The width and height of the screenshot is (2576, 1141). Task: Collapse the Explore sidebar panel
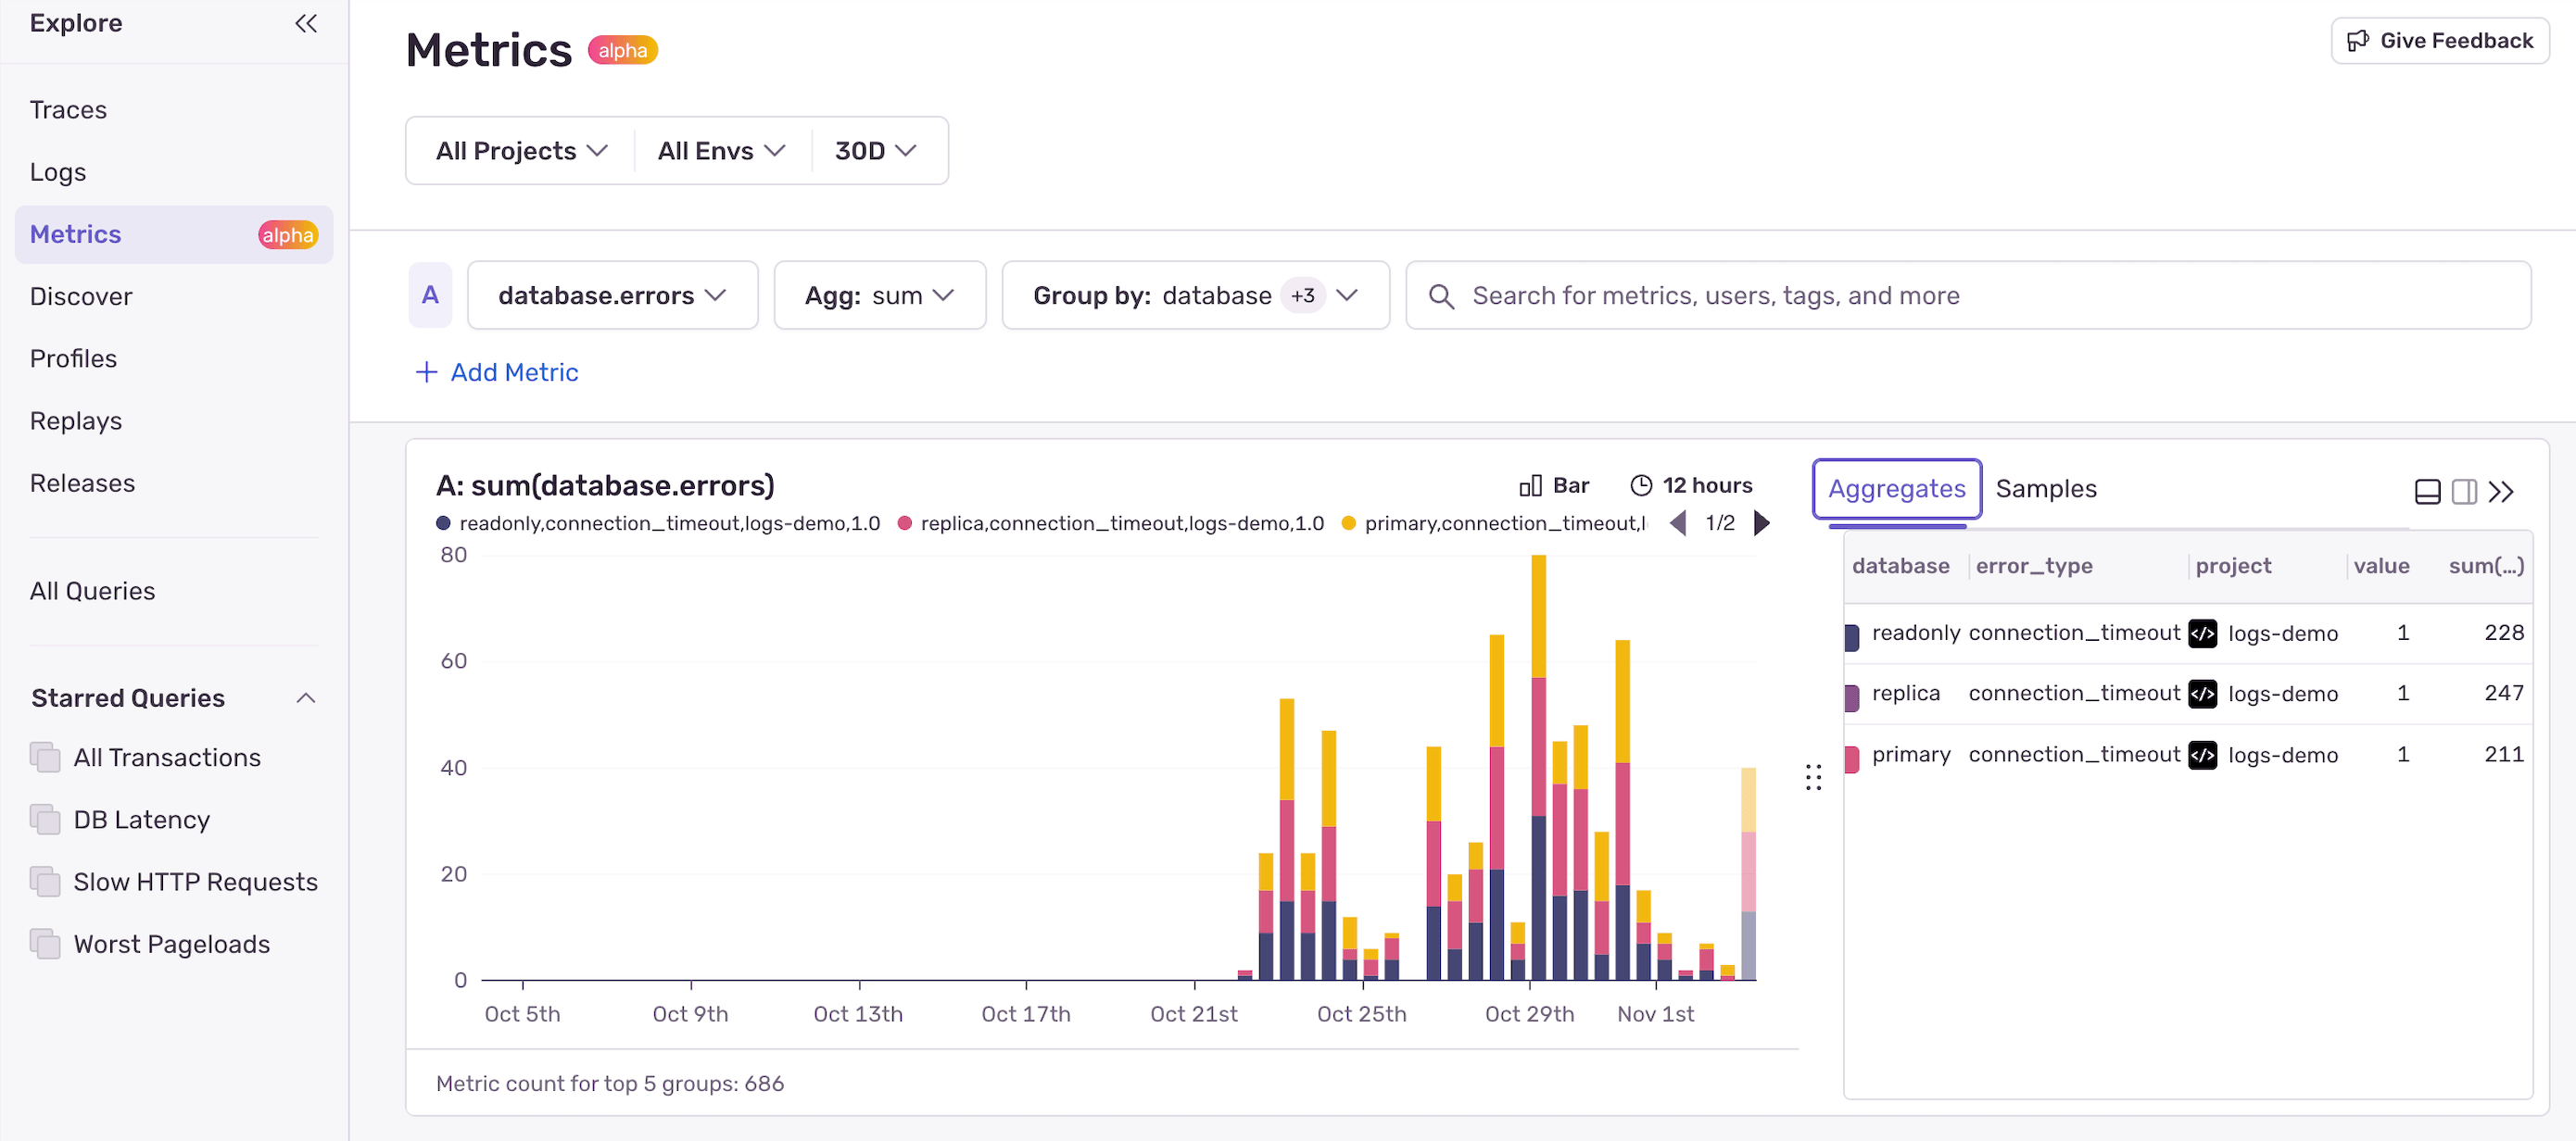tap(305, 23)
